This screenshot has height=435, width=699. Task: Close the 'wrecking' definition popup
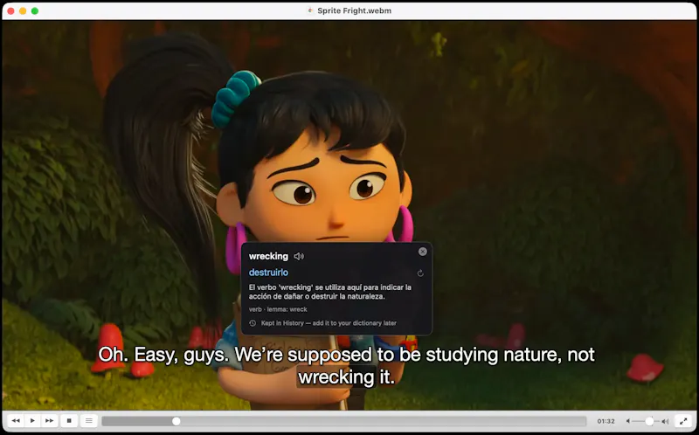423,252
